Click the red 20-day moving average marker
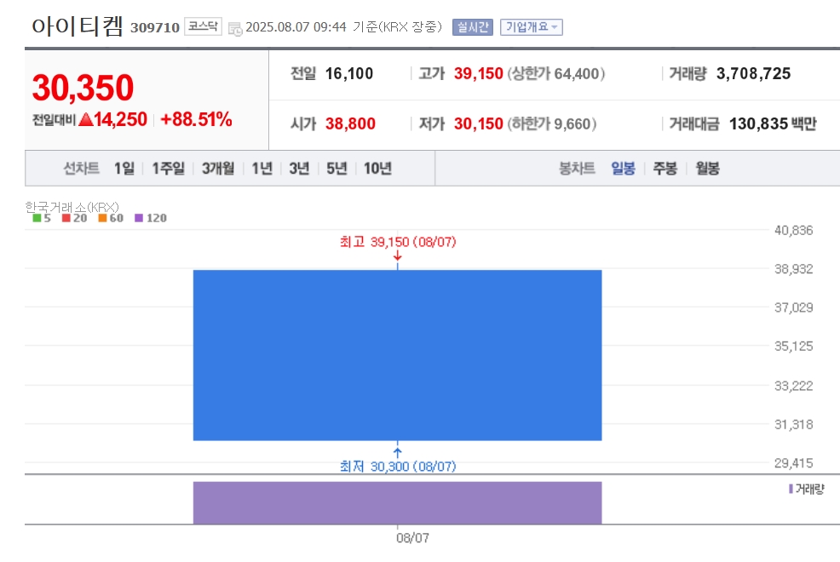 pyautogui.click(x=66, y=218)
